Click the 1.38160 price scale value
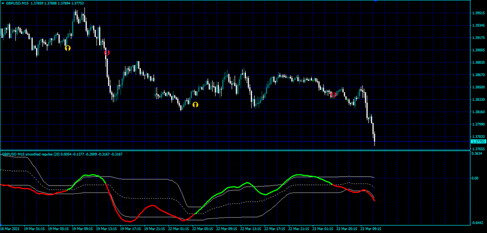 tap(478, 112)
